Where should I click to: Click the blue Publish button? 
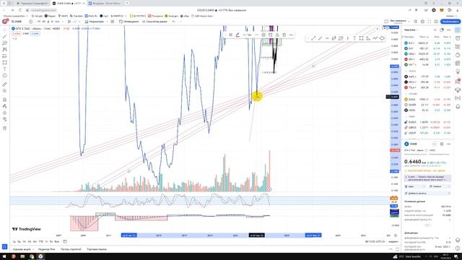(x=450, y=22)
